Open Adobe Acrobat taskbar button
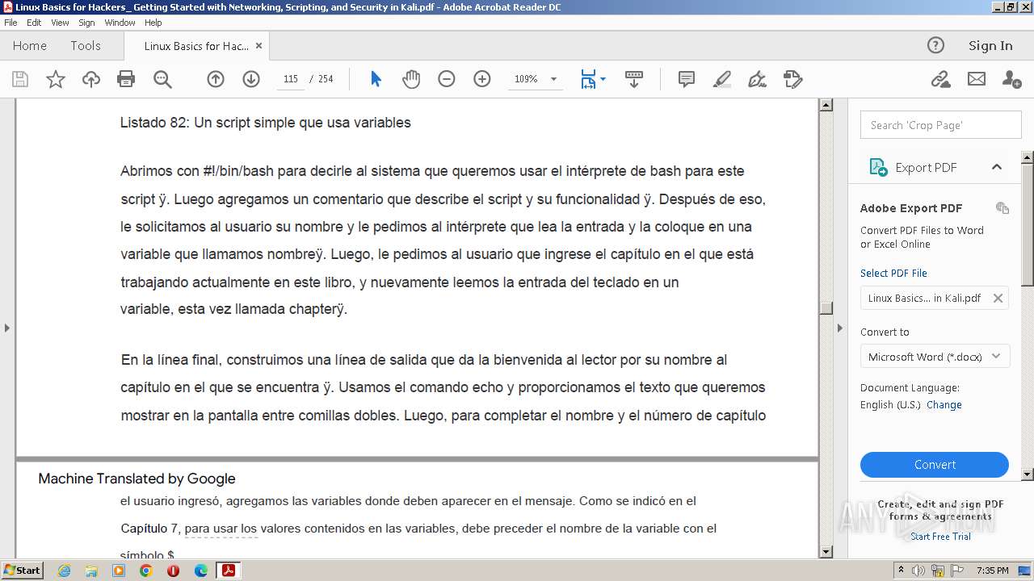1034x581 pixels. [229, 571]
